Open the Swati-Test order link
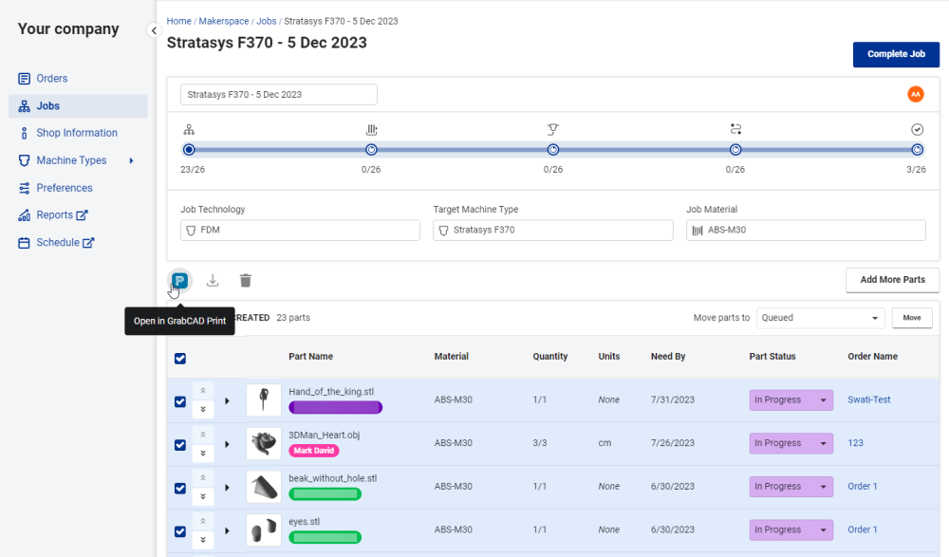This screenshot has width=949, height=557. (869, 400)
